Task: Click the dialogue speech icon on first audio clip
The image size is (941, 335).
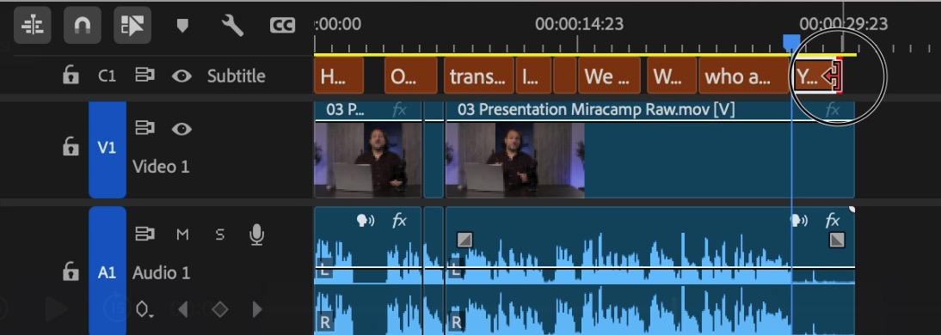Action: 365,221
